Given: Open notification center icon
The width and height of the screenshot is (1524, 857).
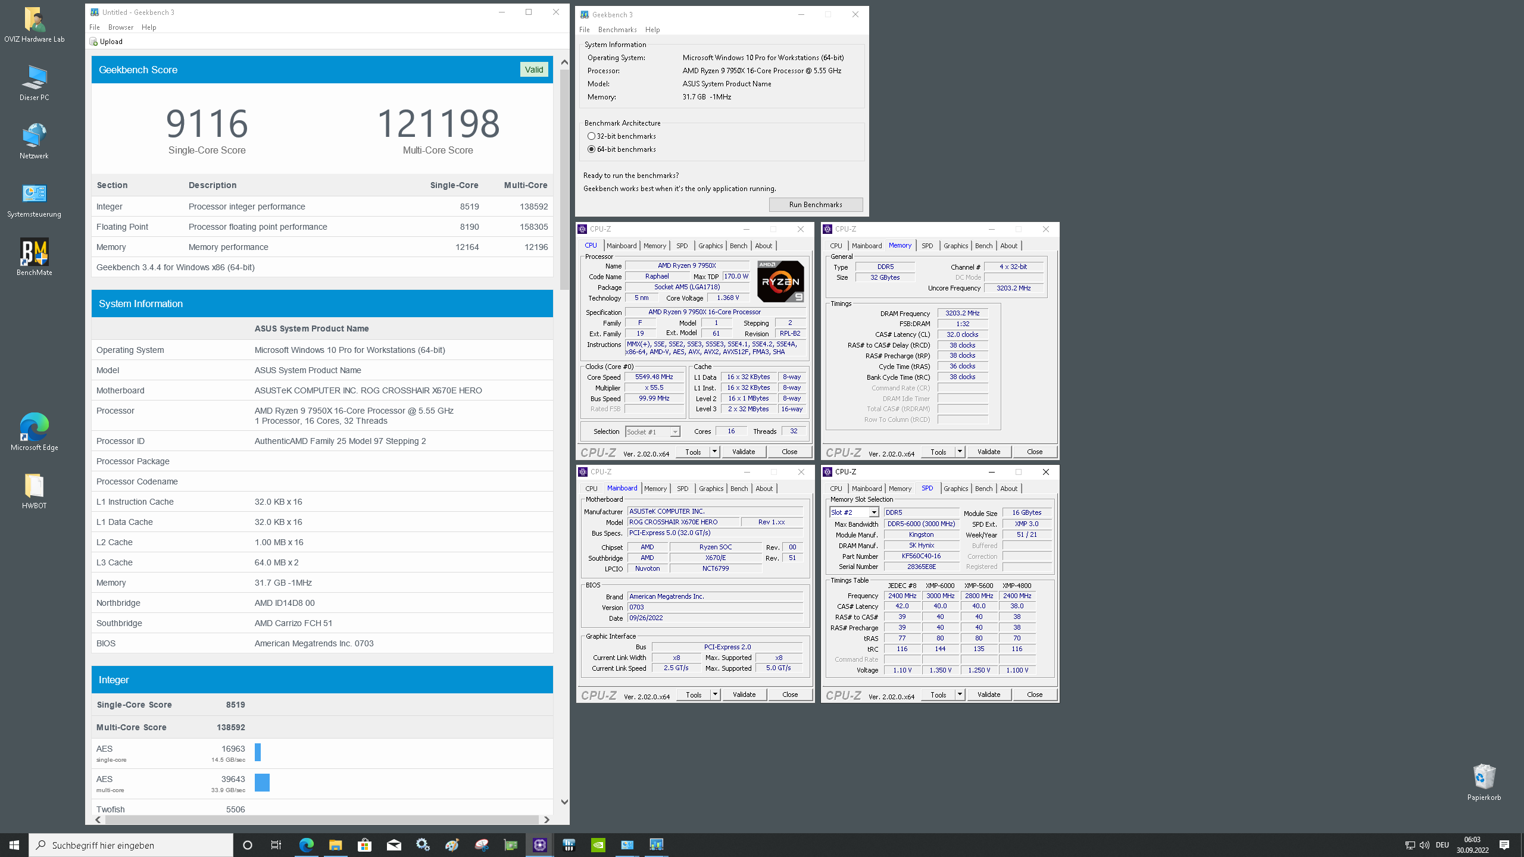Looking at the screenshot, I should (x=1504, y=845).
